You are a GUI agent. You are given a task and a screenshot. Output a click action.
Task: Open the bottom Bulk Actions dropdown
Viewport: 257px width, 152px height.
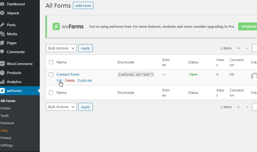pyautogui.click(x=61, y=107)
